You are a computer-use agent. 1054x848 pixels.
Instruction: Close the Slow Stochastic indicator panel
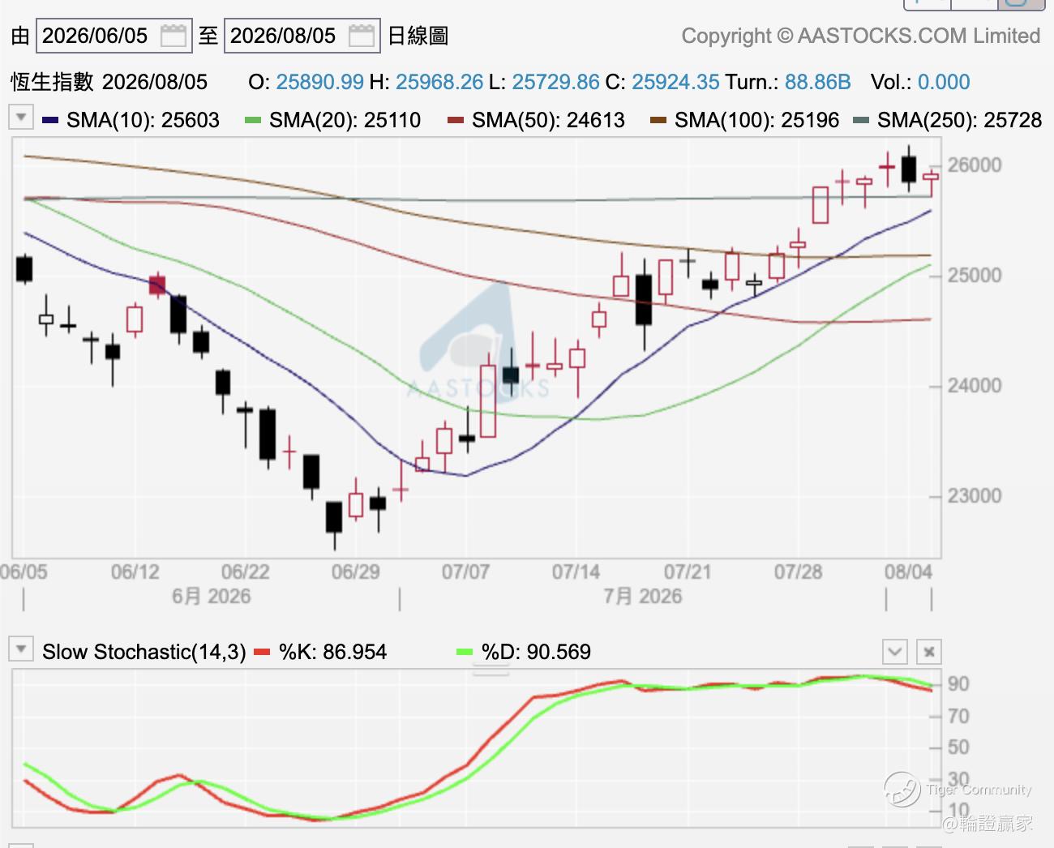coord(929,651)
